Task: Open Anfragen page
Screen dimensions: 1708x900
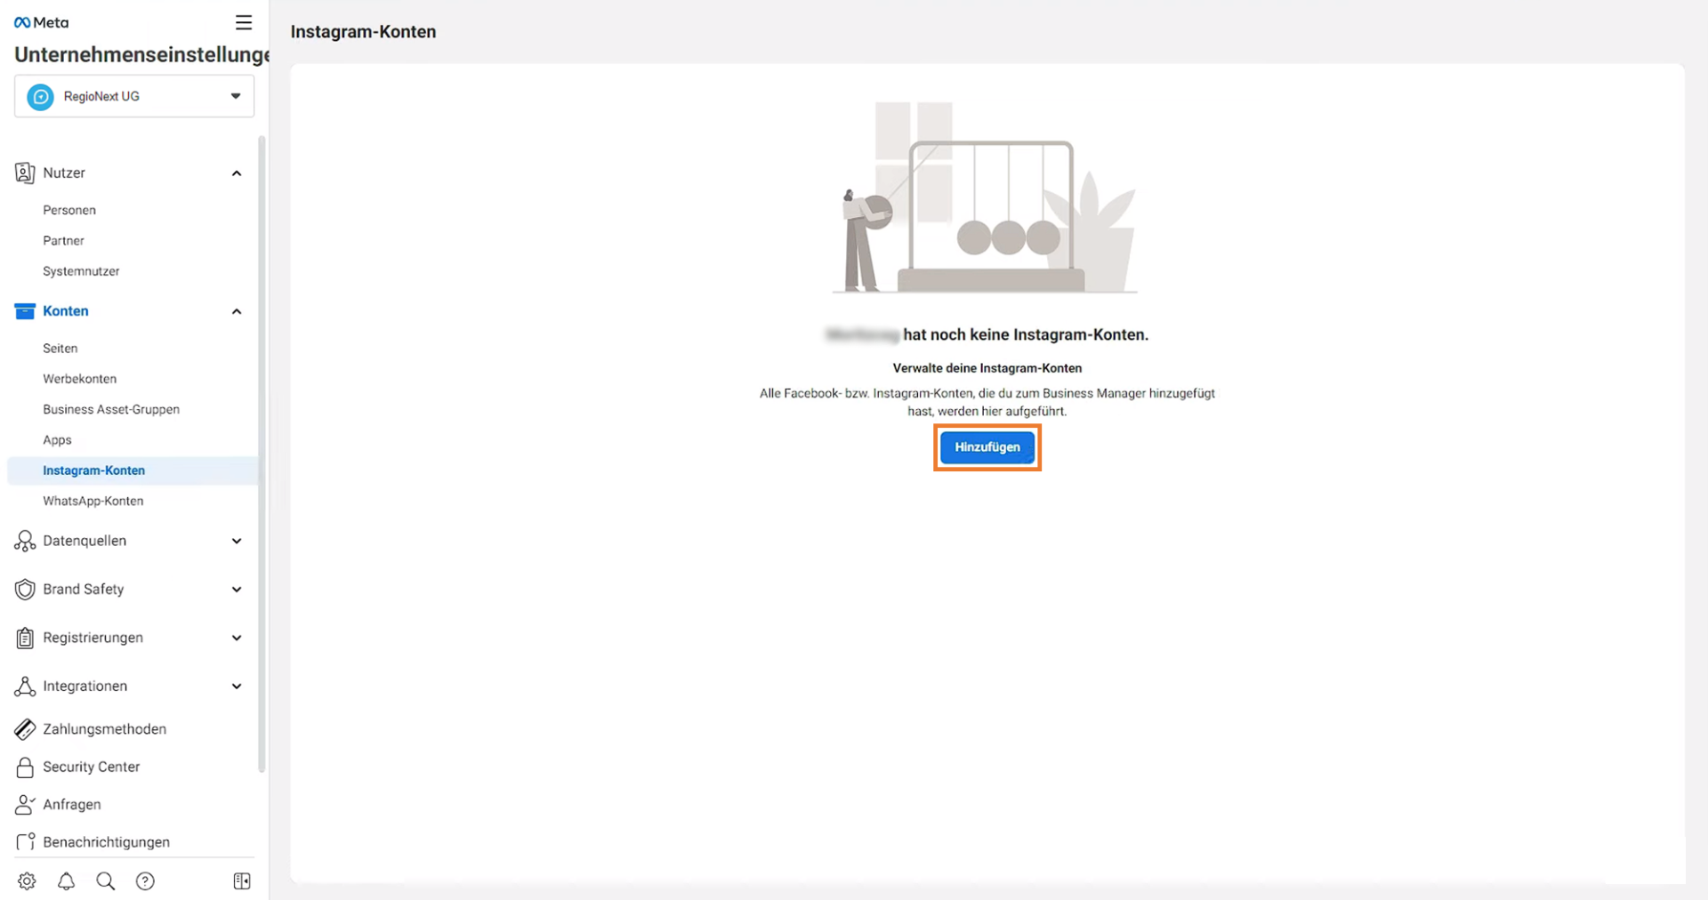Action: tap(72, 805)
